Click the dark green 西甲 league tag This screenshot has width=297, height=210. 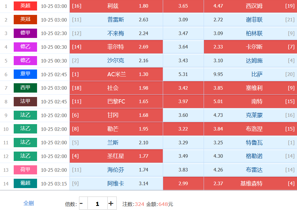point(25,88)
